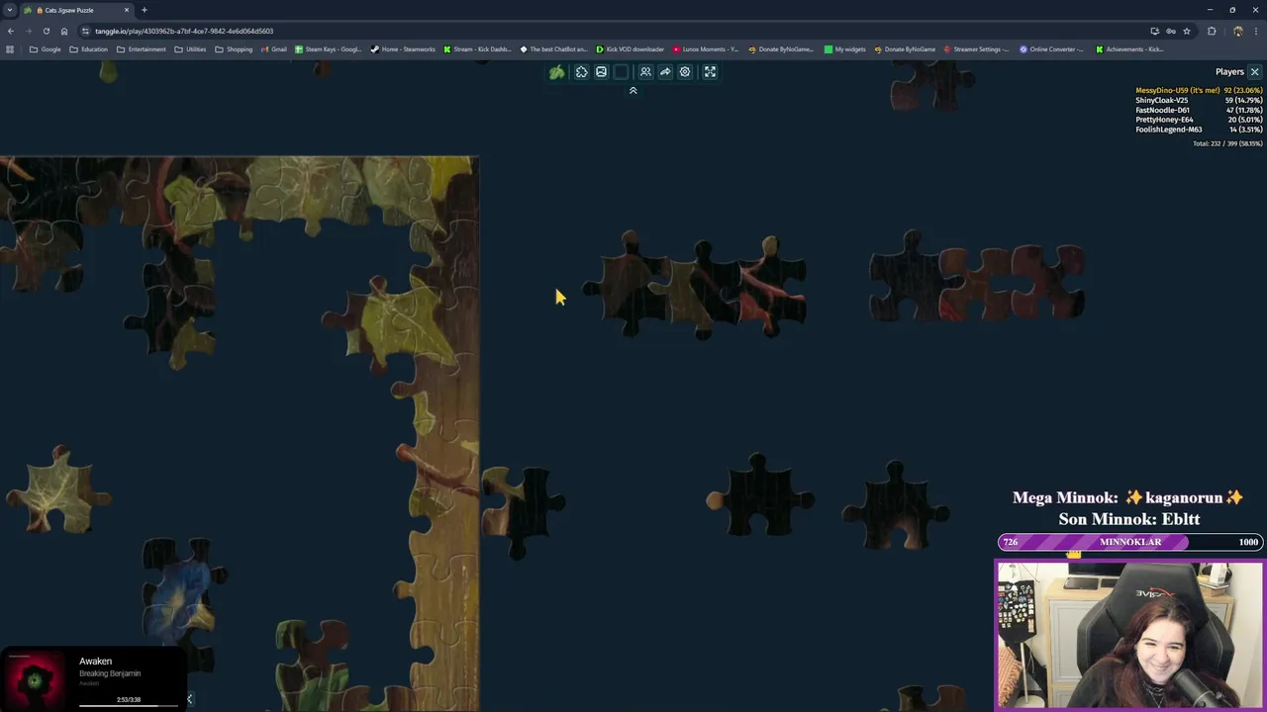Click the Awaken album art thumbnail
The height and width of the screenshot is (712, 1267).
[35, 680]
